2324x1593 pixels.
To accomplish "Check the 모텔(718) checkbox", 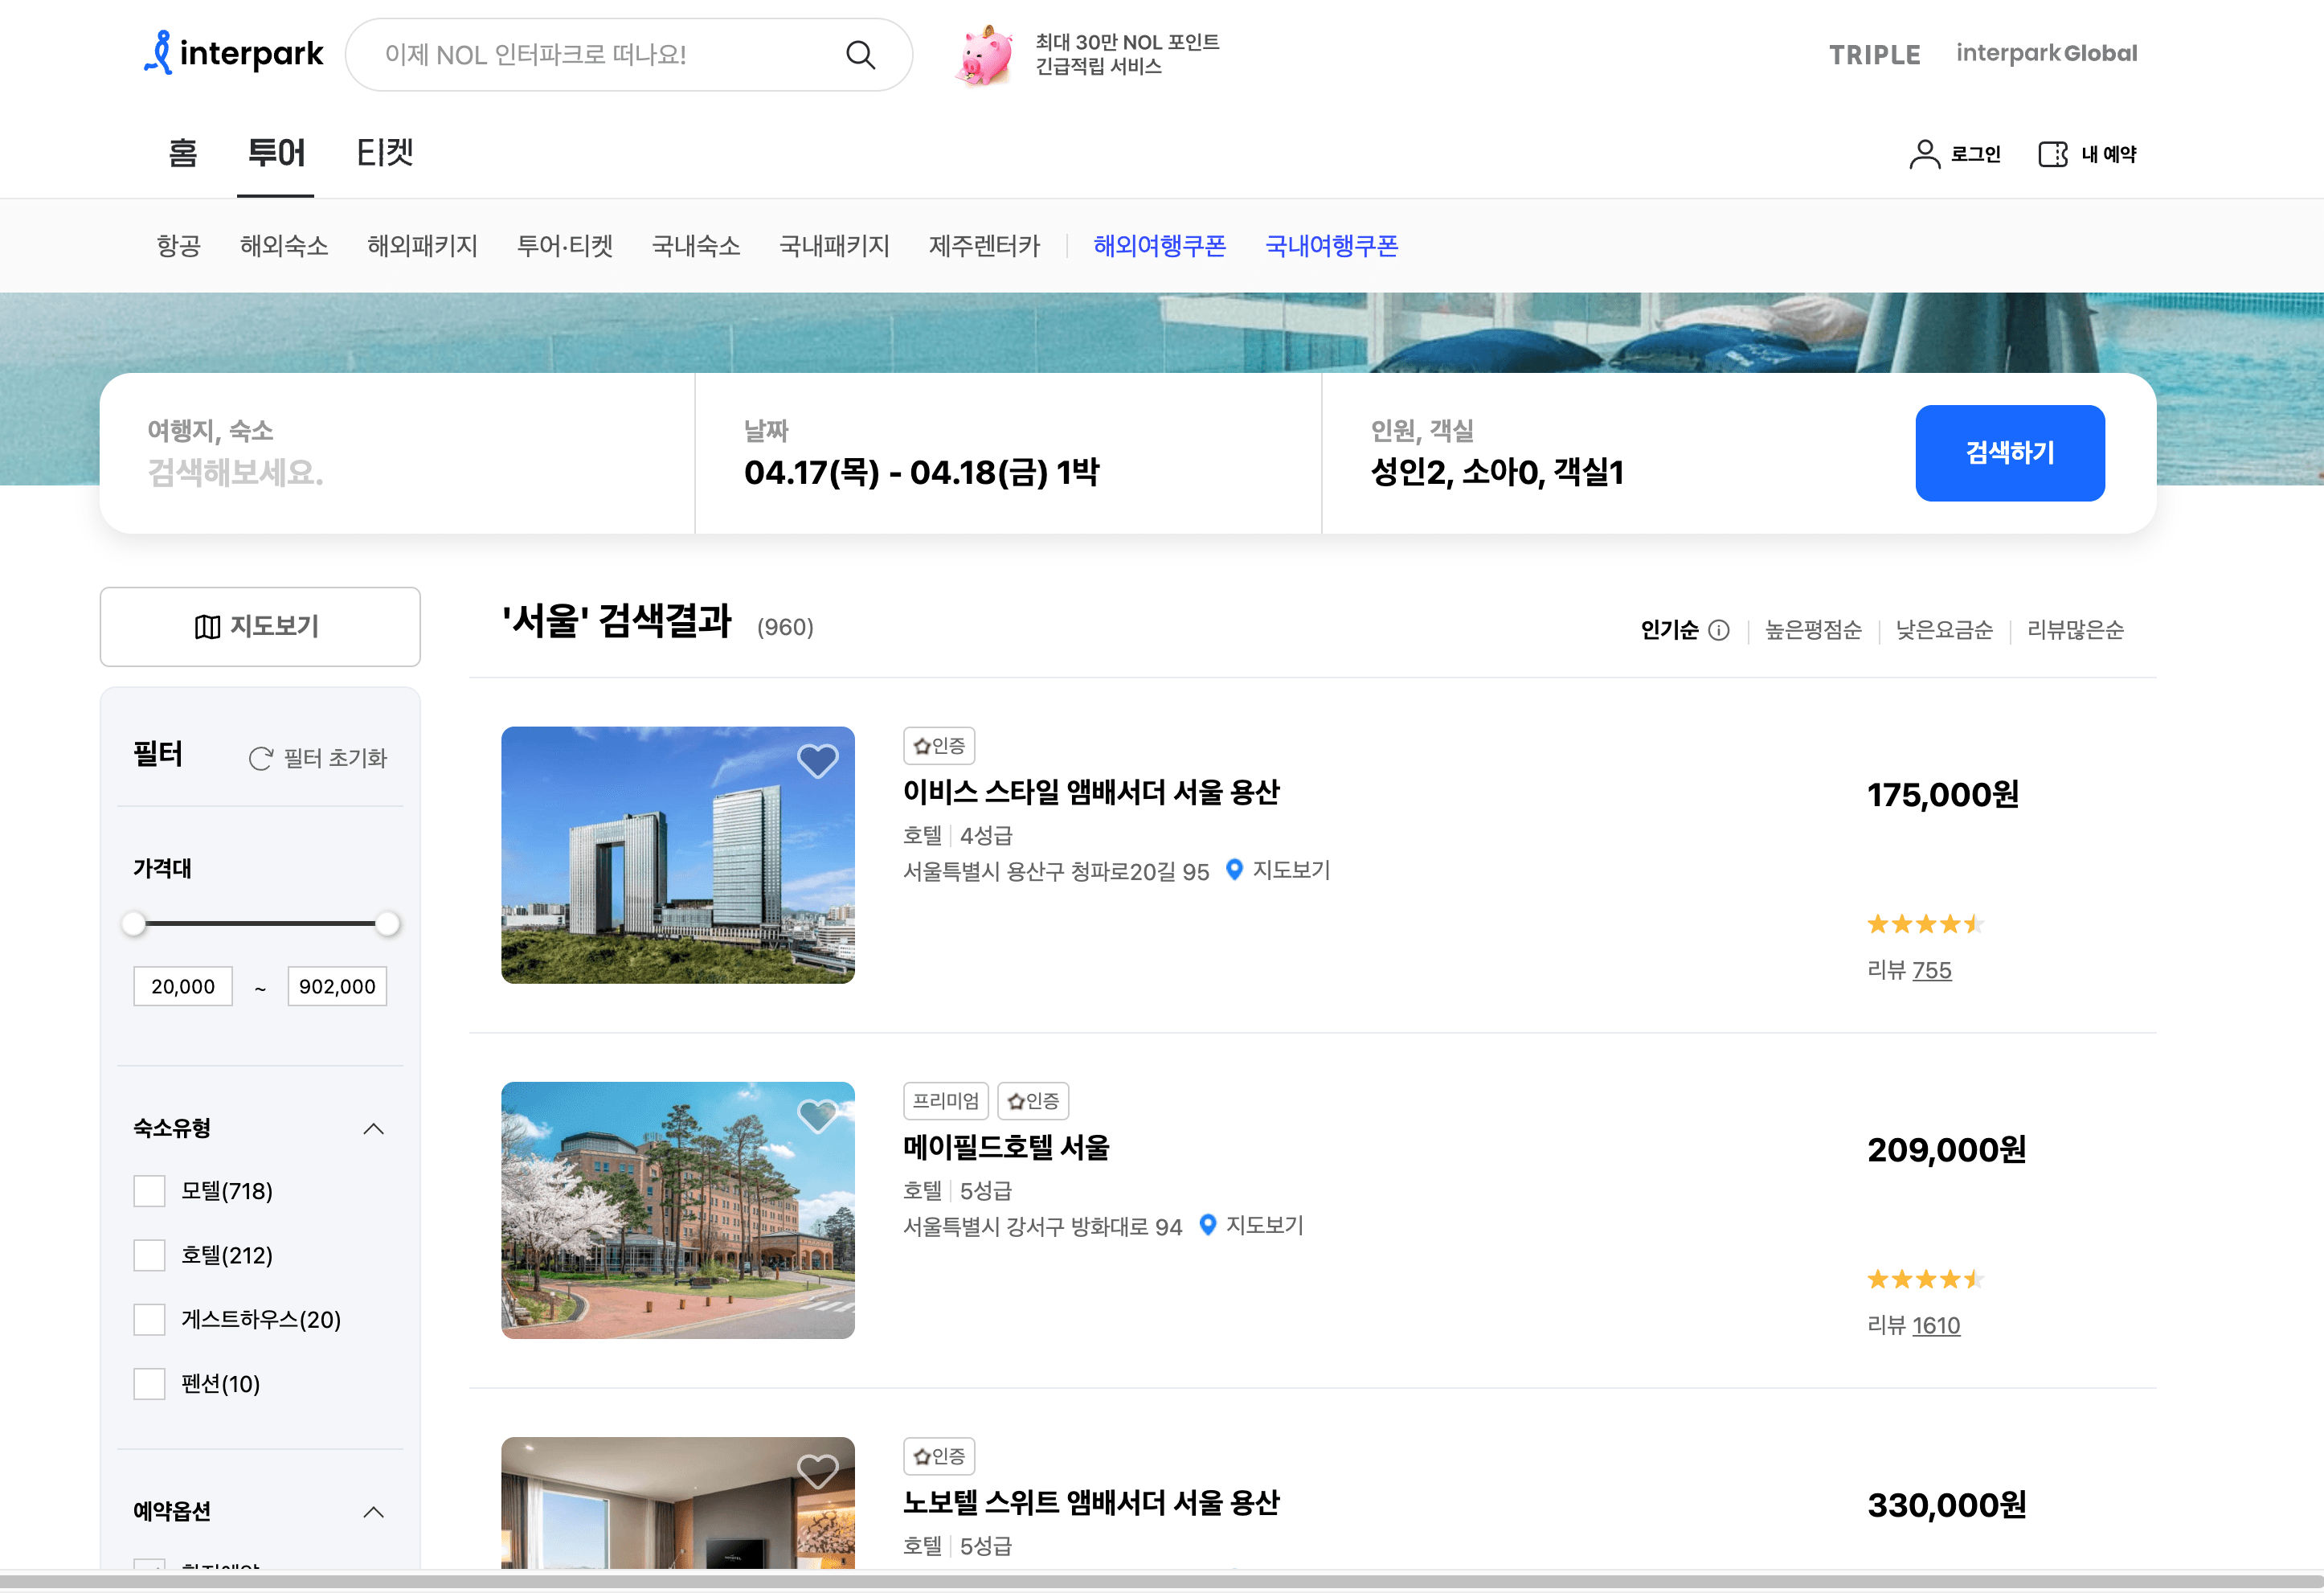I will [x=149, y=1191].
